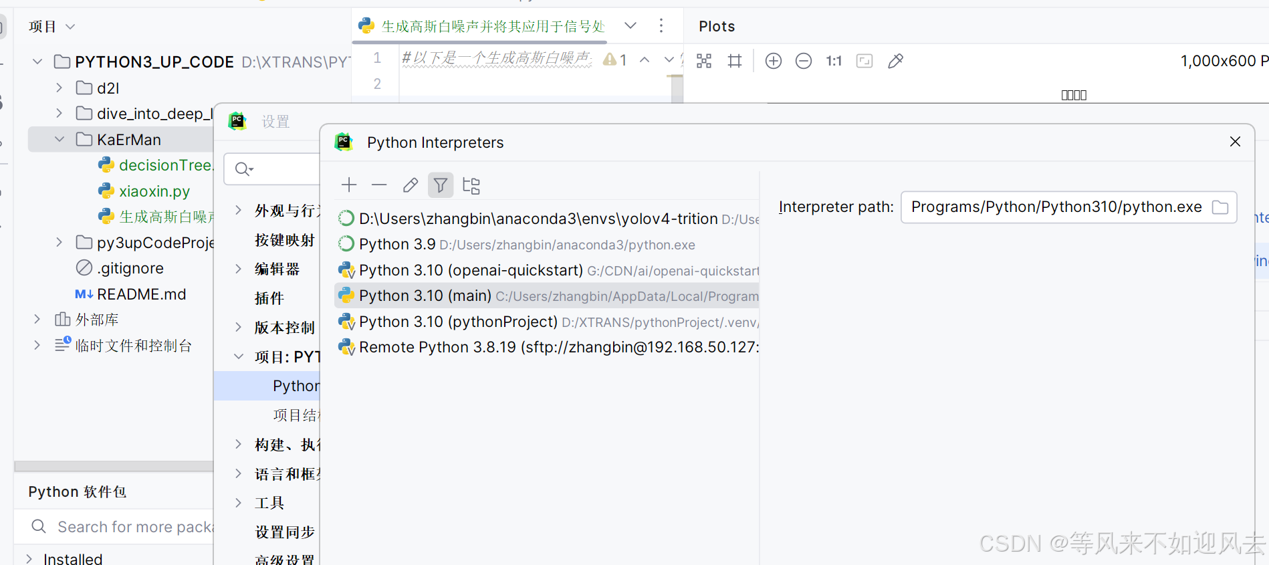
Task: Collapse the KaErMan folder
Action: tap(59, 139)
